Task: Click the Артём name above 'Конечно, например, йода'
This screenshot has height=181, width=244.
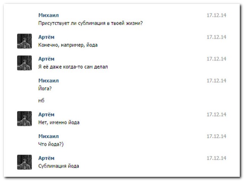Action: [x=46, y=37]
